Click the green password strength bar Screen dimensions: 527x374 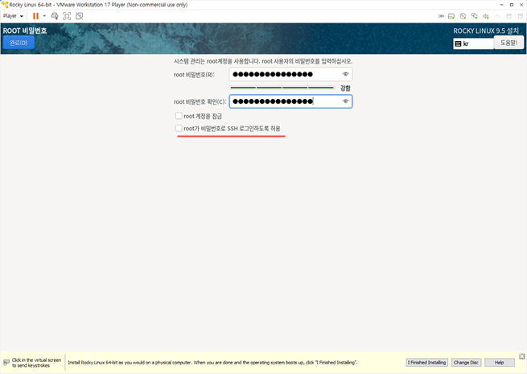(x=282, y=88)
